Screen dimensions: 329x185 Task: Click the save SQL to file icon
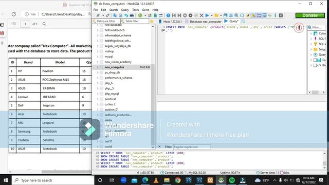[x=226, y=15]
